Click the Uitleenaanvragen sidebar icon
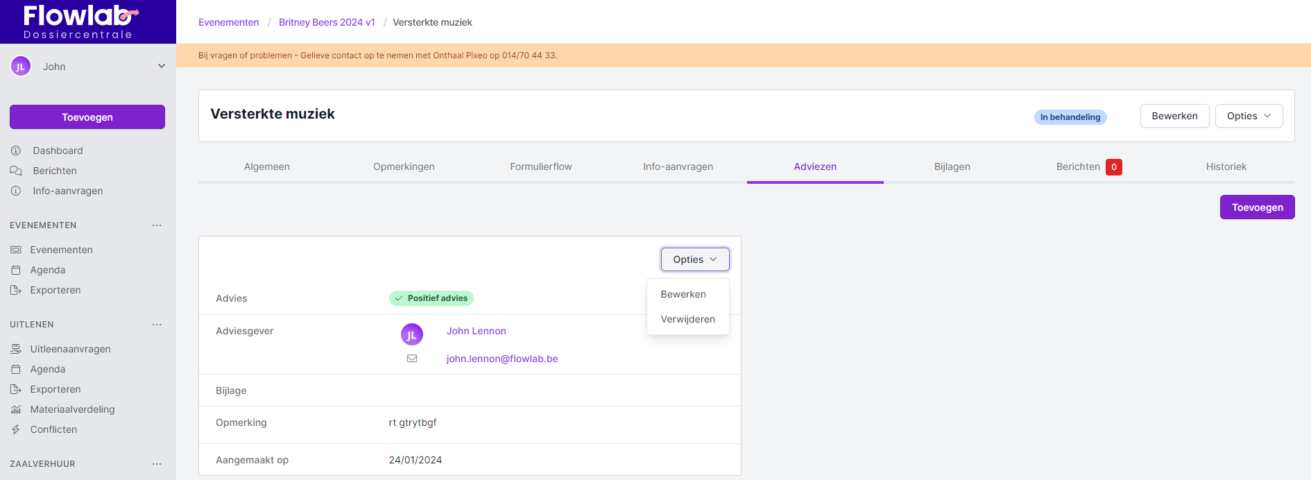1311x480 pixels. click(x=16, y=349)
